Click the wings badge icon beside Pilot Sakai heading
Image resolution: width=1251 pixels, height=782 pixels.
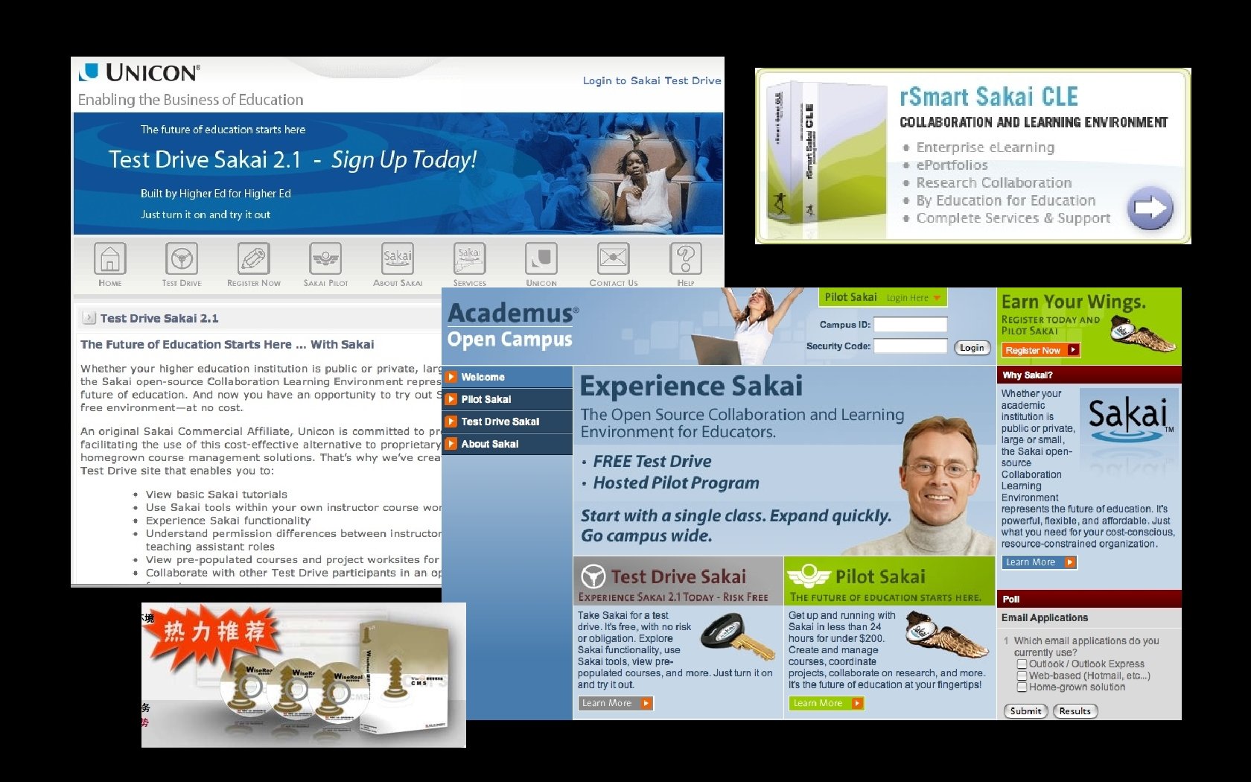(809, 576)
